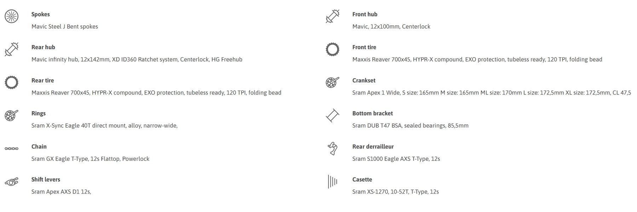
Task: Click the Bottom bracket icon
Action: pyautogui.click(x=332, y=115)
